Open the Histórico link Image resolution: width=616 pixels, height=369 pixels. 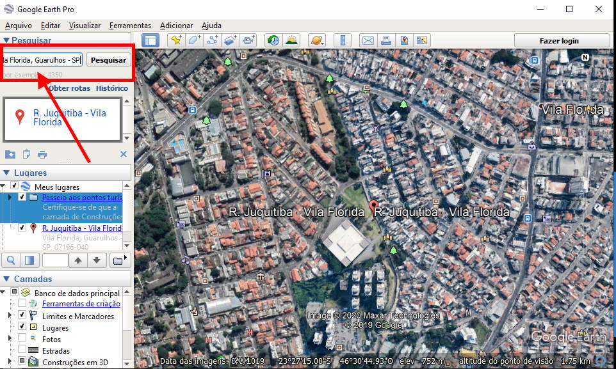point(112,88)
